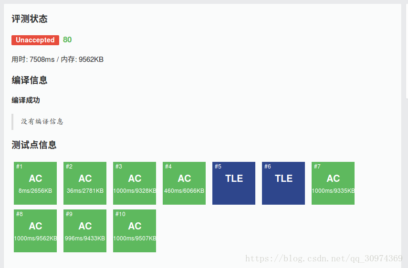Viewport: 408px width, 268px height.
Task: Click the green score 80
Action: point(67,40)
